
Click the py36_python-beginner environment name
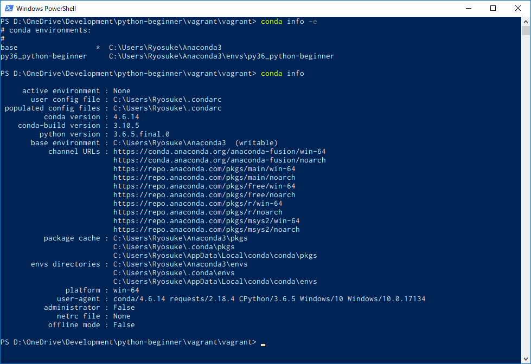(x=43, y=56)
